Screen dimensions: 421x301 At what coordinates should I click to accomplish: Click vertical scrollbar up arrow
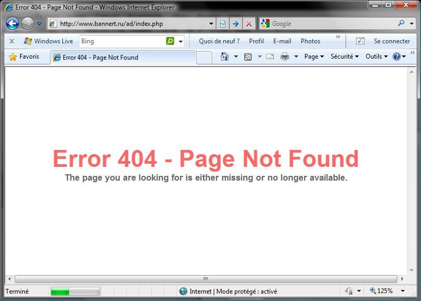click(412, 72)
